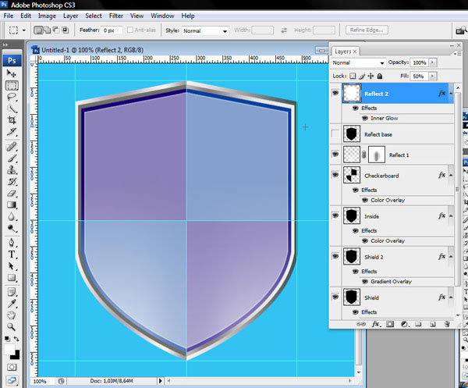Select the Gradient tool
Screen dimensions: 468x388
click(x=12, y=205)
